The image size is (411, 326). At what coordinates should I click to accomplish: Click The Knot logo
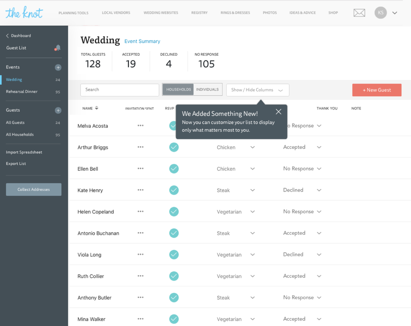(x=24, y=13)
